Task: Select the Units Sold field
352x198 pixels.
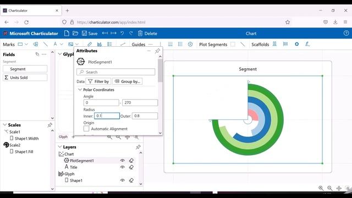Action: coord(25,78)
